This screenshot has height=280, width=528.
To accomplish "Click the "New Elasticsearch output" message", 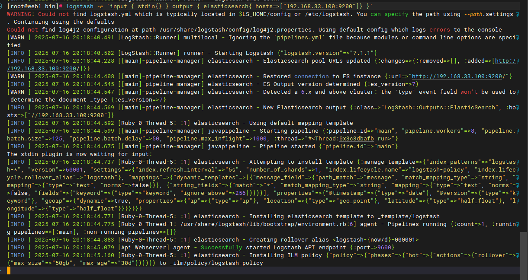I will [305, 108].
